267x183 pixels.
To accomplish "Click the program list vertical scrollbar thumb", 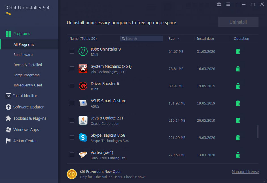I will [258, 132].
